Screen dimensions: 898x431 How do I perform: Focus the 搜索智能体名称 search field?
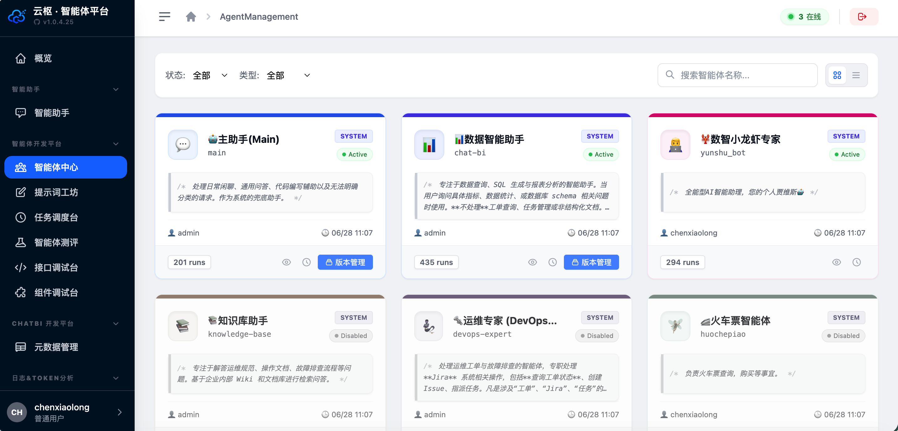coord(737,75)
